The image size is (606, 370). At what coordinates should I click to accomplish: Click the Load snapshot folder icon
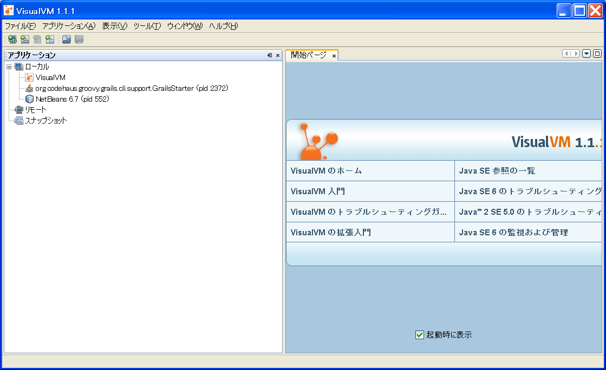(x=67, y=39)
